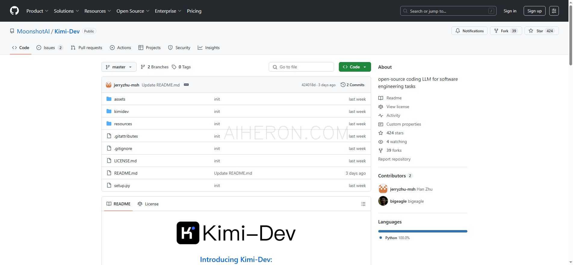Switch to the Insights tab
The image size is (573, 265).
(x=209, y=48)
